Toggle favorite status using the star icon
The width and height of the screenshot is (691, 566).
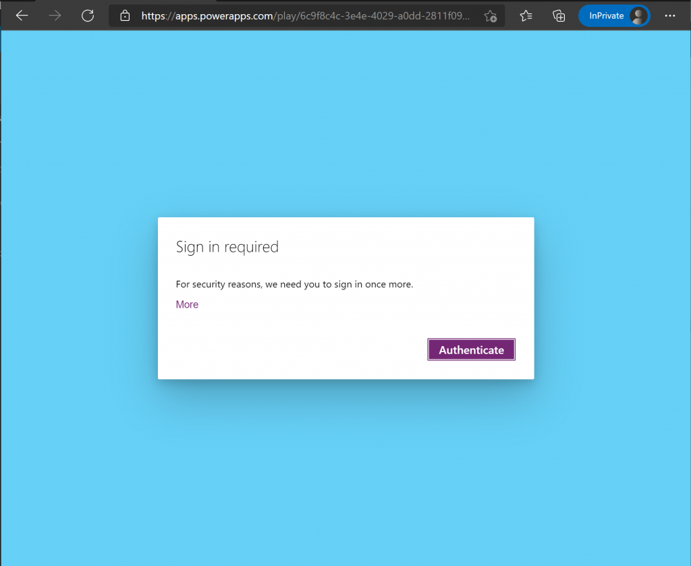pyautogui.click(x=491, y=16)
